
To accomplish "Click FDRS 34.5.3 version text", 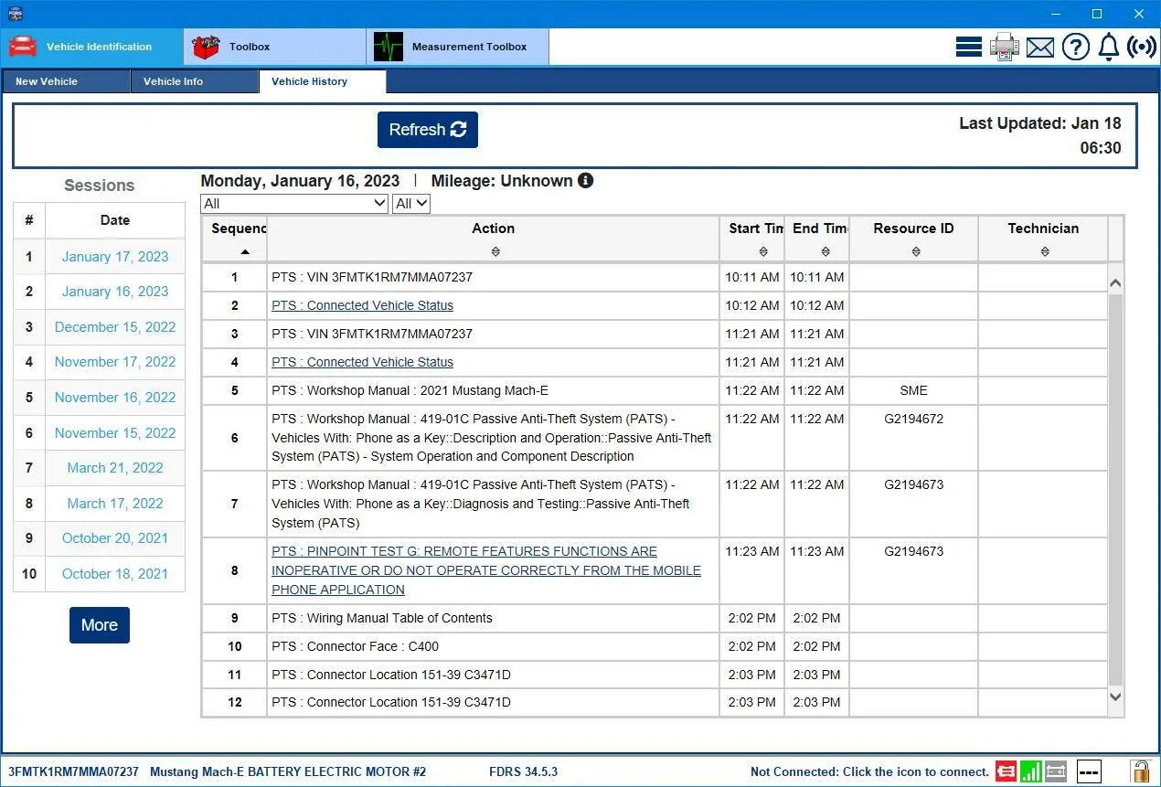I will point(523,771).
